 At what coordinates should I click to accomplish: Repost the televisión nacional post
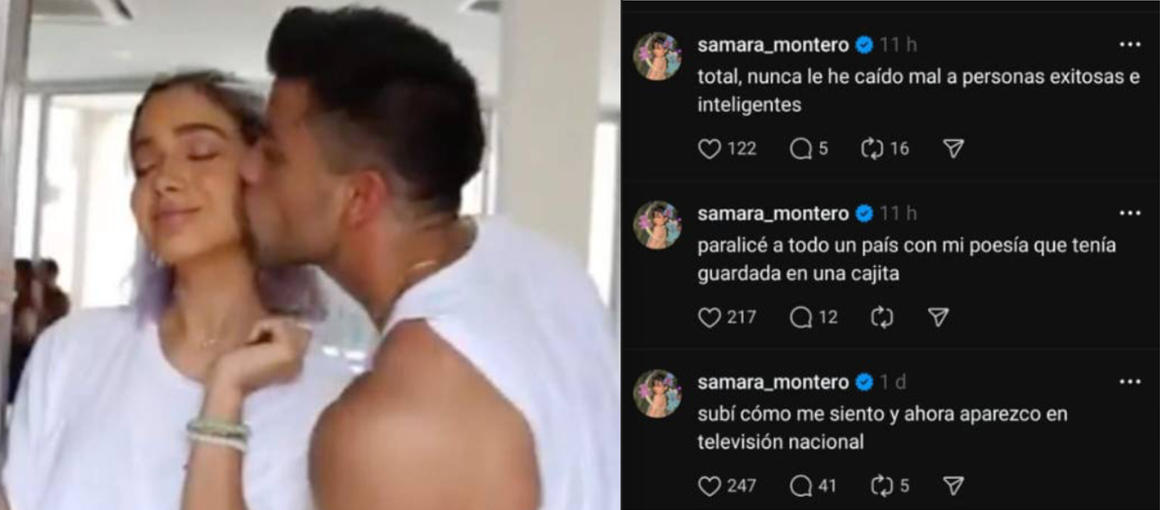pyautogui.click(x=882, y=487)
